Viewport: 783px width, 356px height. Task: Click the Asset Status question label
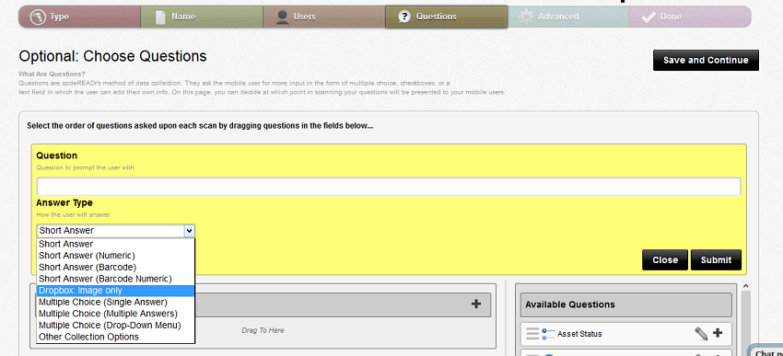pos(579,334)
